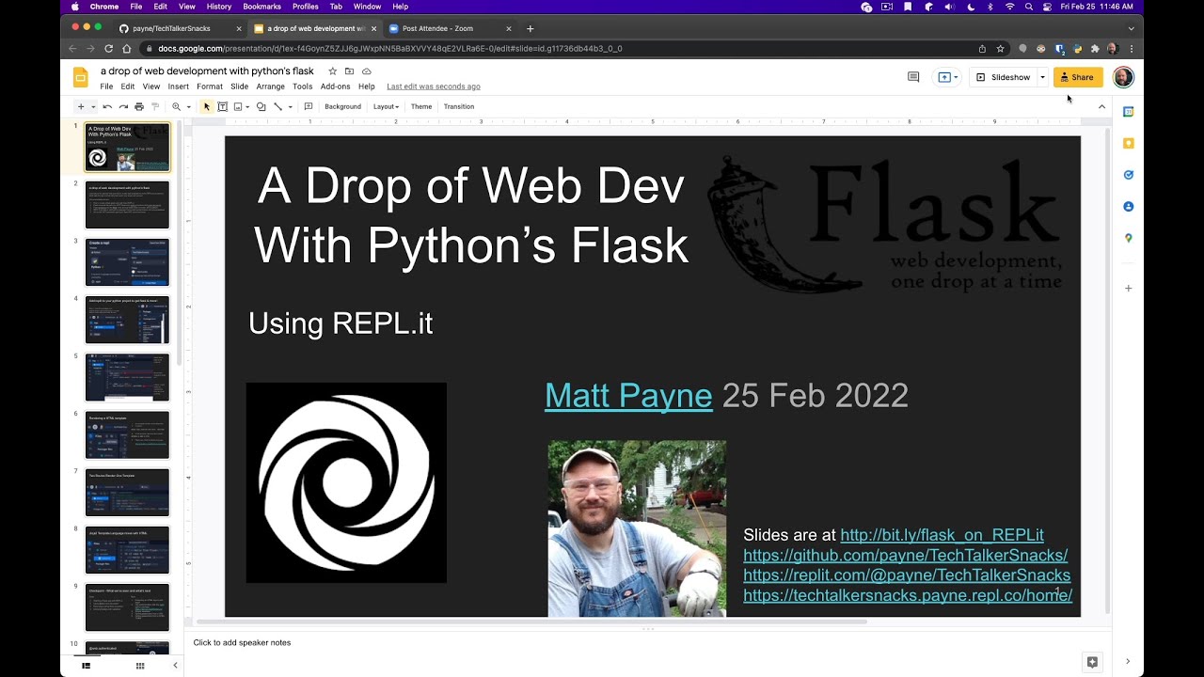The width and height of the screenshot is (1204, 677).
Task: Select slide 8 thumbnail in filmstrip
Action: [x=127, y=550]
